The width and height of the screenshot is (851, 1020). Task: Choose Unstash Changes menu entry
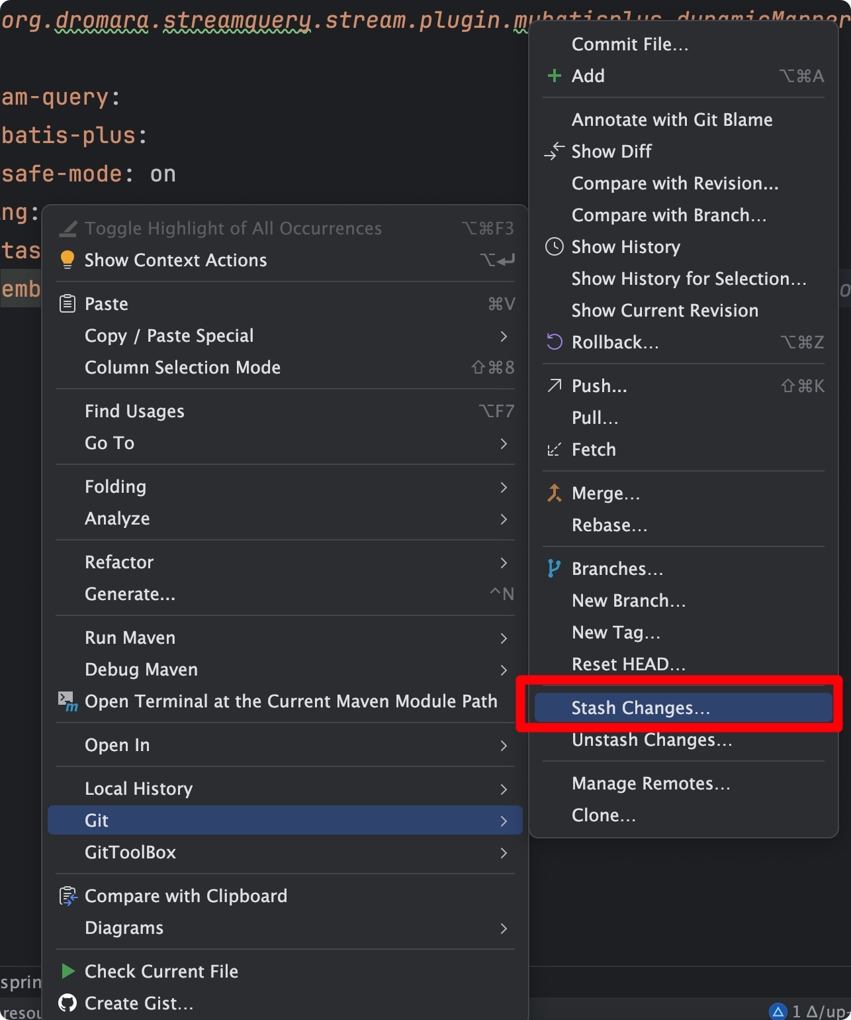(x=652, y=740)
